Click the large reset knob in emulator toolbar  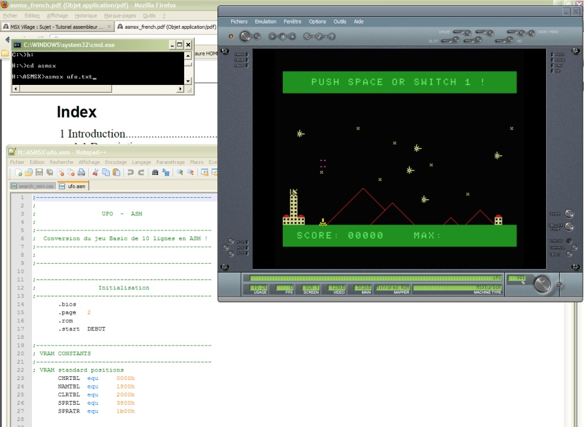pyautogui.click(x=245, y=36)
